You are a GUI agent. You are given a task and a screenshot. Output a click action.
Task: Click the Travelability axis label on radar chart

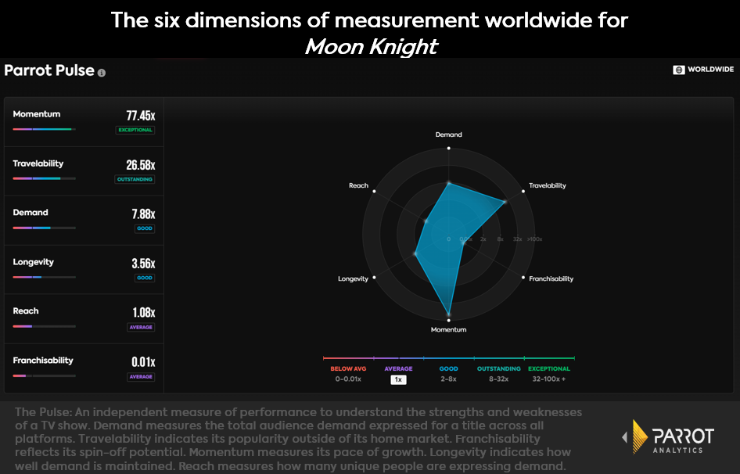[x=548, y=185]
